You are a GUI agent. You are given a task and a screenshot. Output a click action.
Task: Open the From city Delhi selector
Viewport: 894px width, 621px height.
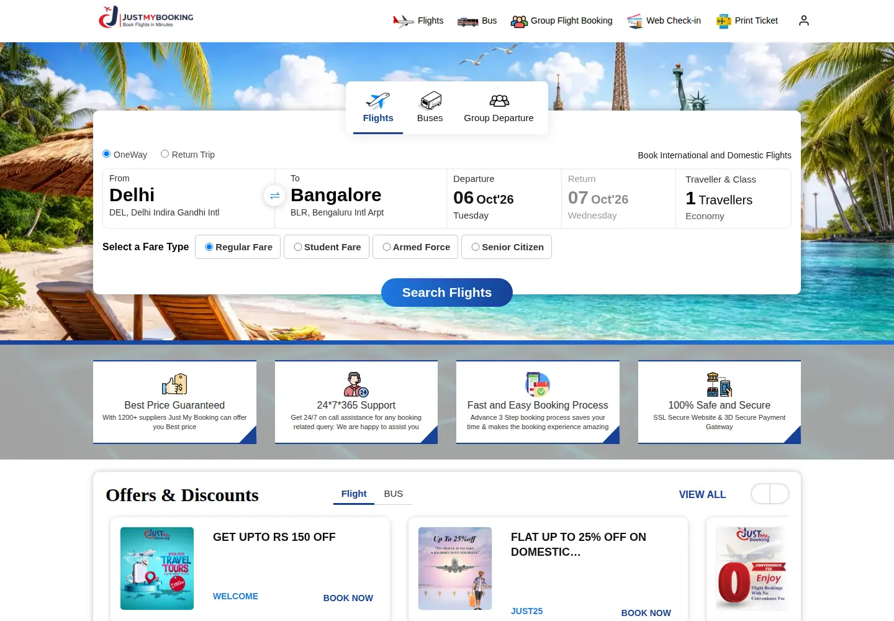pos(189,199)
